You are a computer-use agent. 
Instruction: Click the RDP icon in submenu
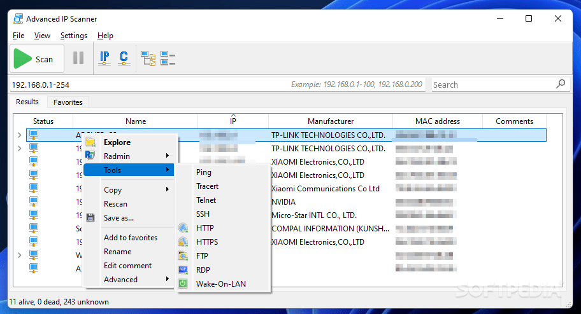point(183,270)
